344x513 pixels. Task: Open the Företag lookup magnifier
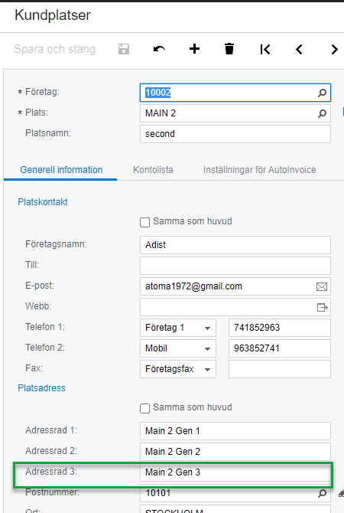(322, 93)
